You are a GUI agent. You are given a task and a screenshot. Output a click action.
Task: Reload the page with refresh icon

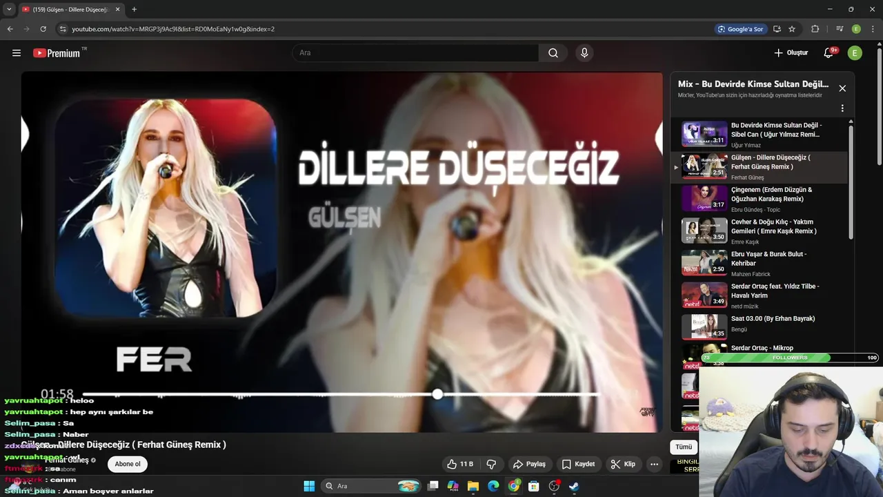pyautogui.click(x=43, y=29)
